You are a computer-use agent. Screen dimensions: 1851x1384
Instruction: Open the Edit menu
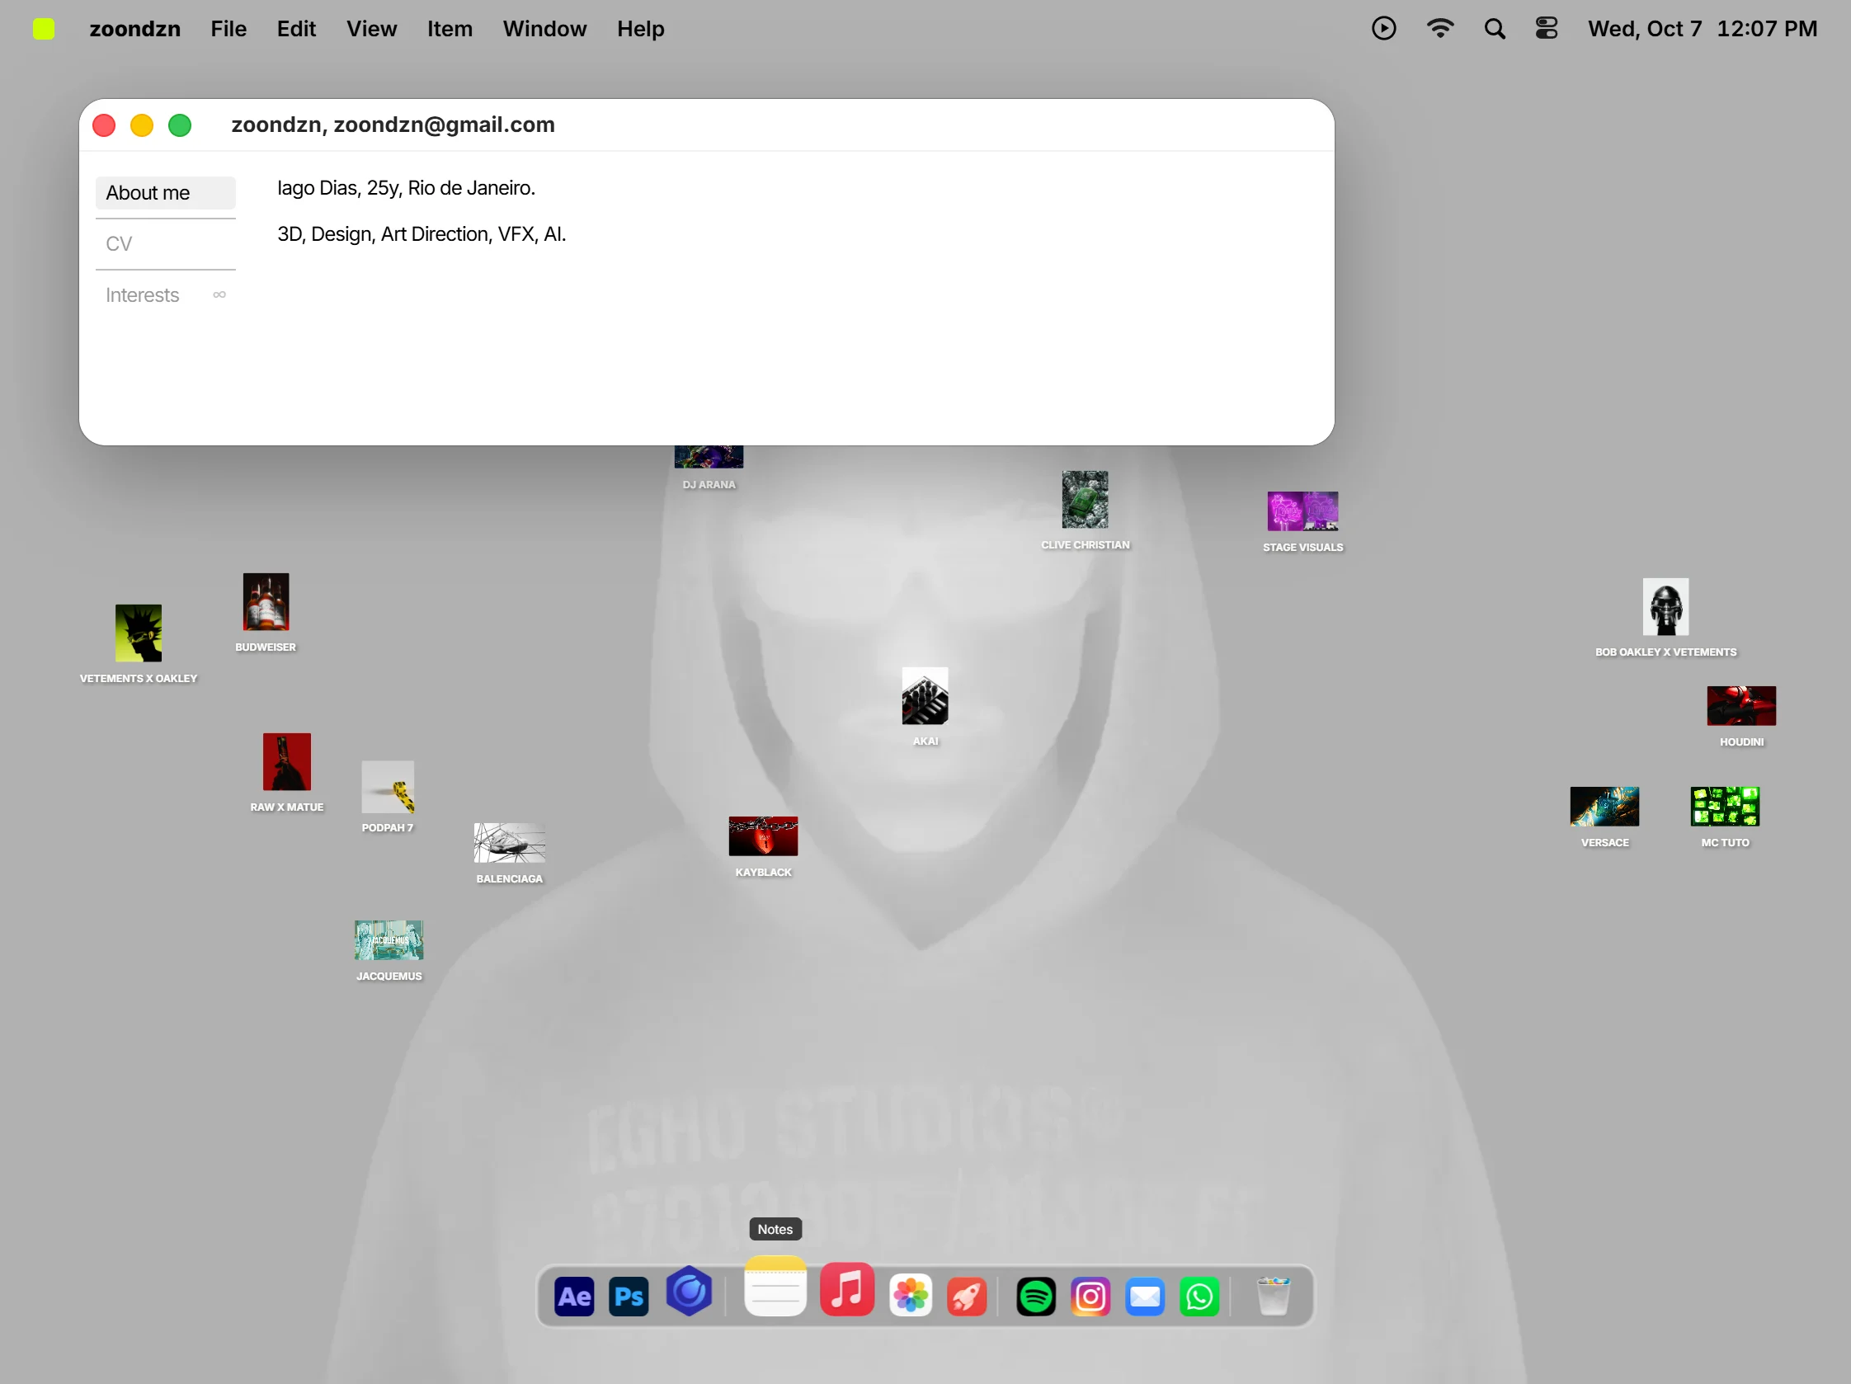(296, 30)
